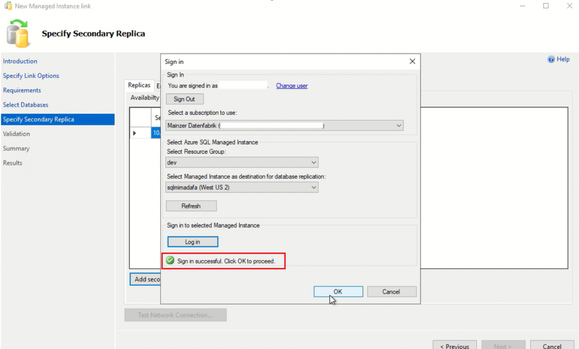Screen dimensions: 579x349
Task: Select the Specify Secondary Replica step
Action: point(58,119)
